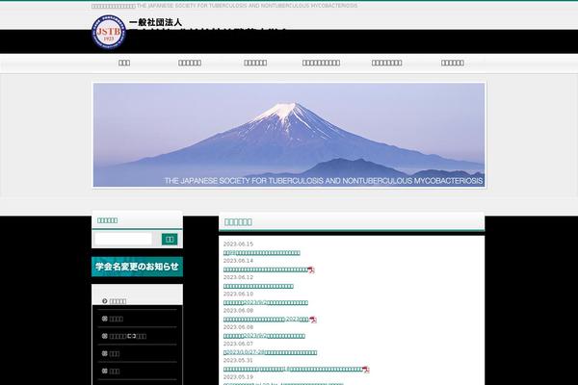
Task: Click the circled arrow icon atop the sidebar menu
Action: point(105,301)
